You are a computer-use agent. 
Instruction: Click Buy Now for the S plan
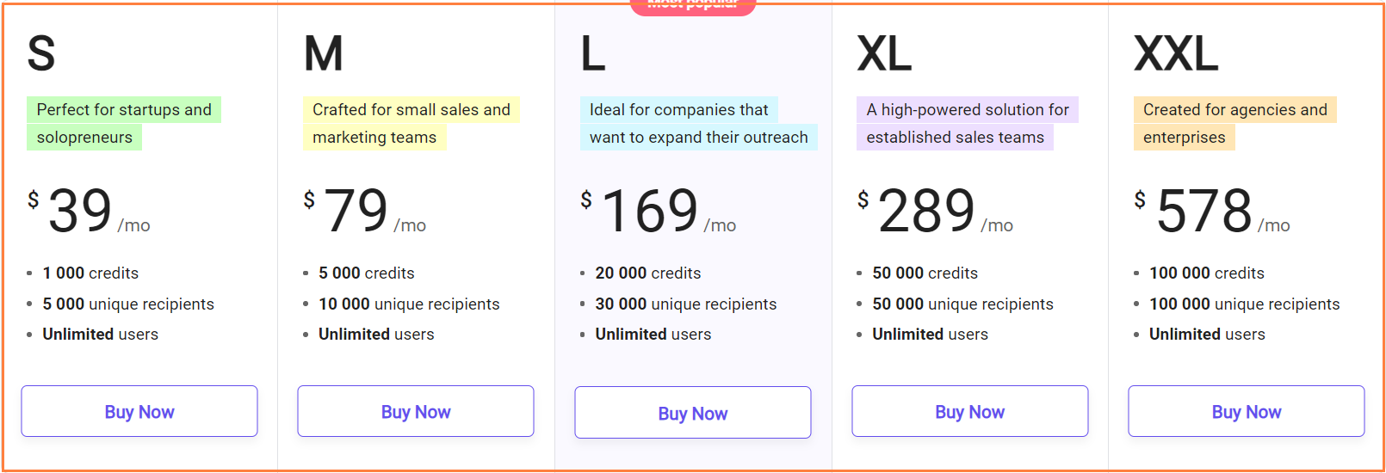coord(139,411)
